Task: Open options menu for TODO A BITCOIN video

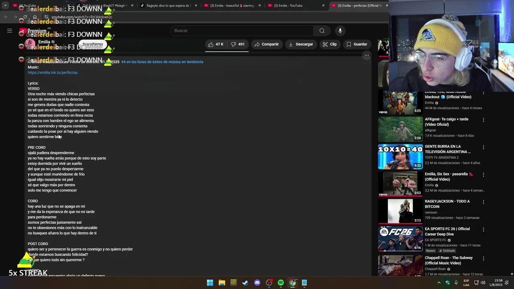Action: (x=483, y=202)
